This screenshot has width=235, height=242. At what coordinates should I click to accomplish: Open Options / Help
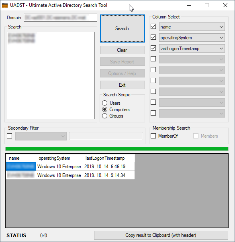[123, 73]
